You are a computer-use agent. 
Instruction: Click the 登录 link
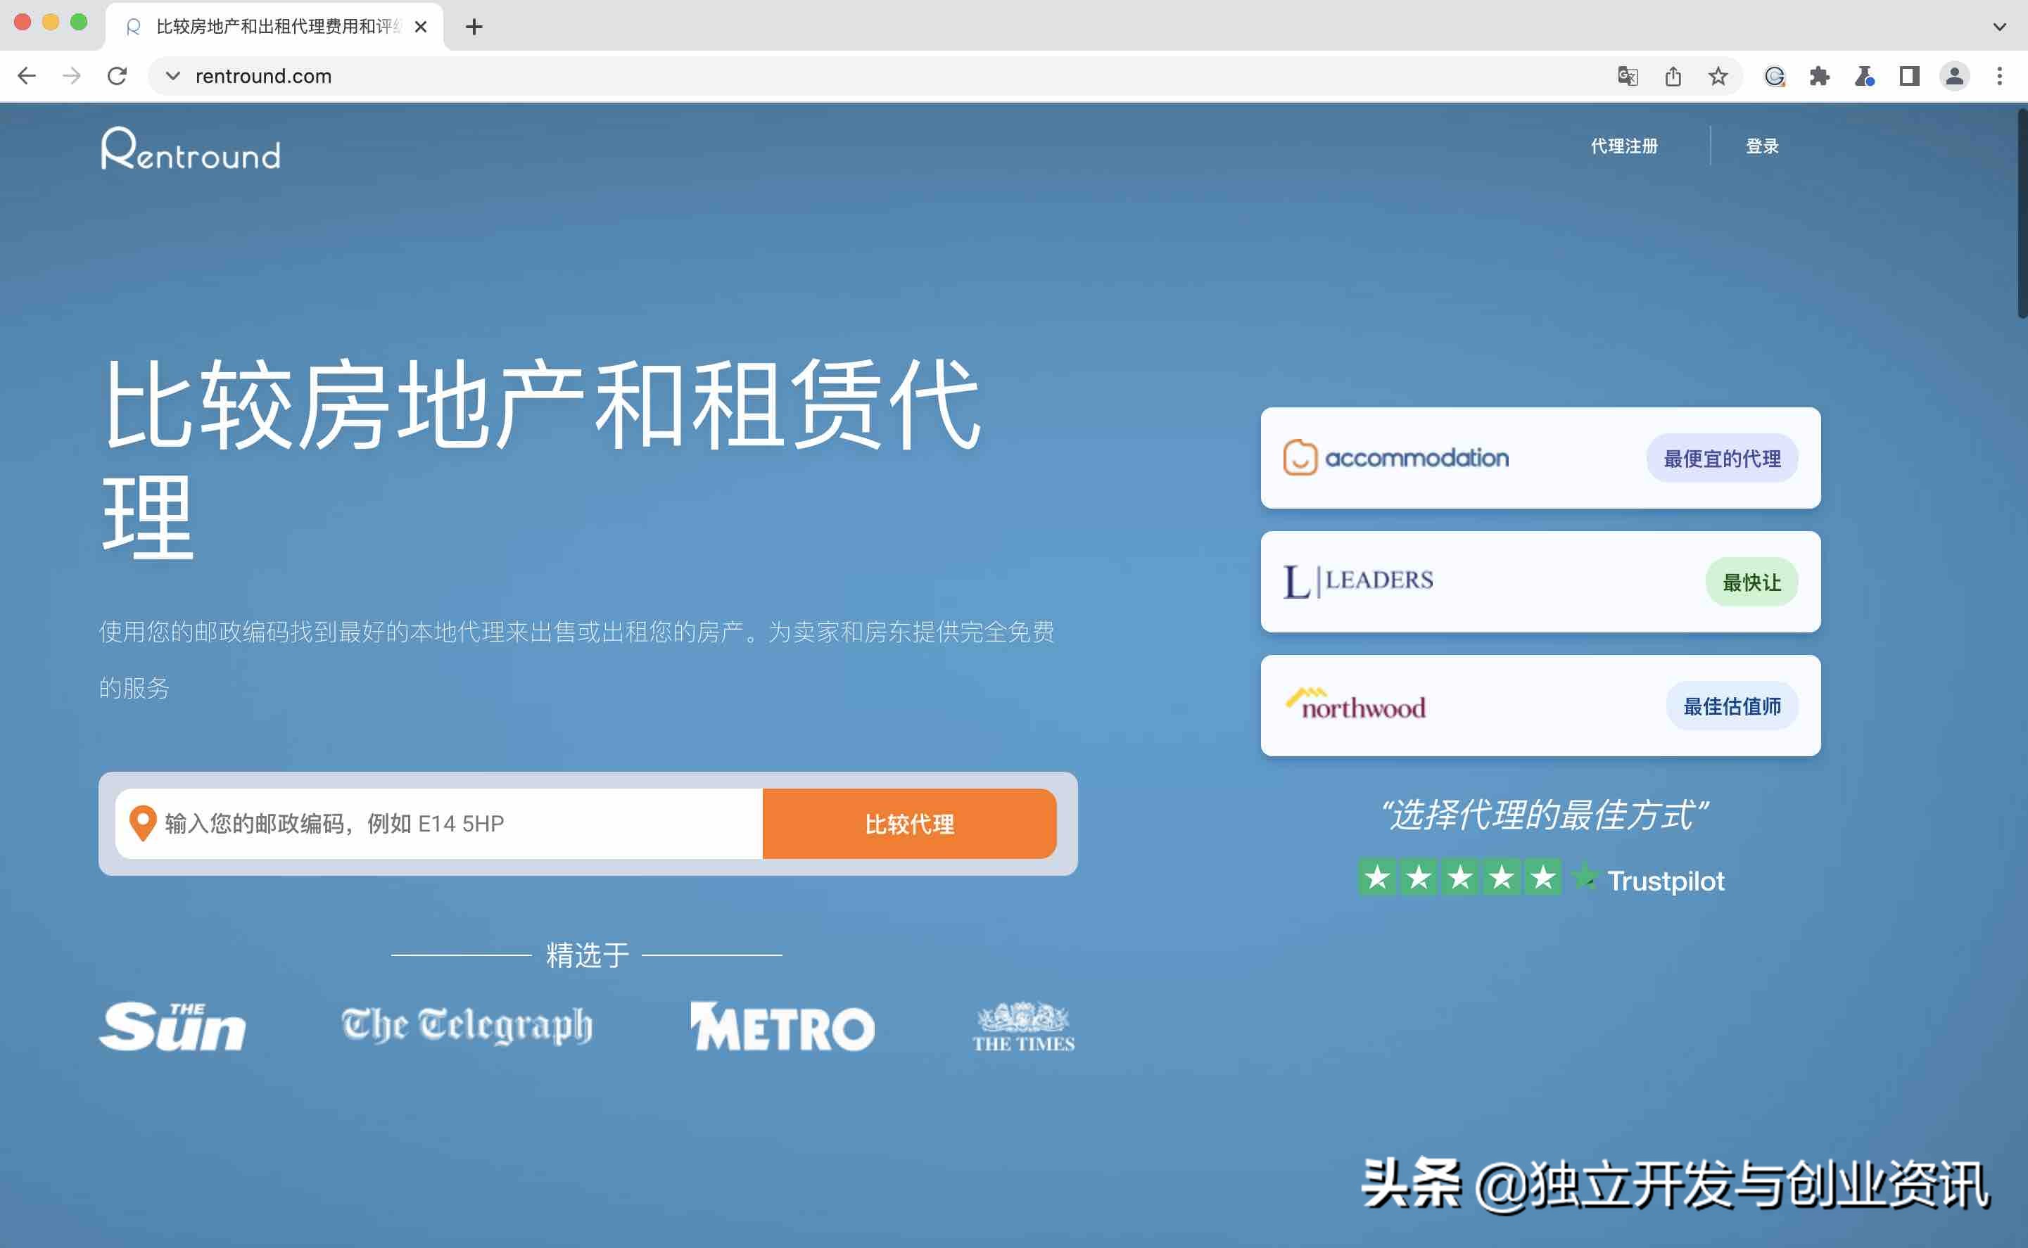pyautogui.click(x=1762, y=146)
